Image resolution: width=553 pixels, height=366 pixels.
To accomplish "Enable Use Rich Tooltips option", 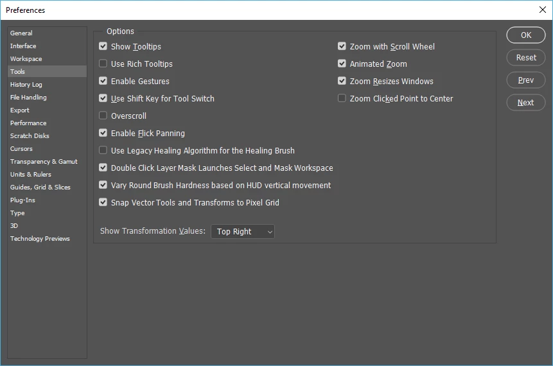I will click(x=103, y=64).
